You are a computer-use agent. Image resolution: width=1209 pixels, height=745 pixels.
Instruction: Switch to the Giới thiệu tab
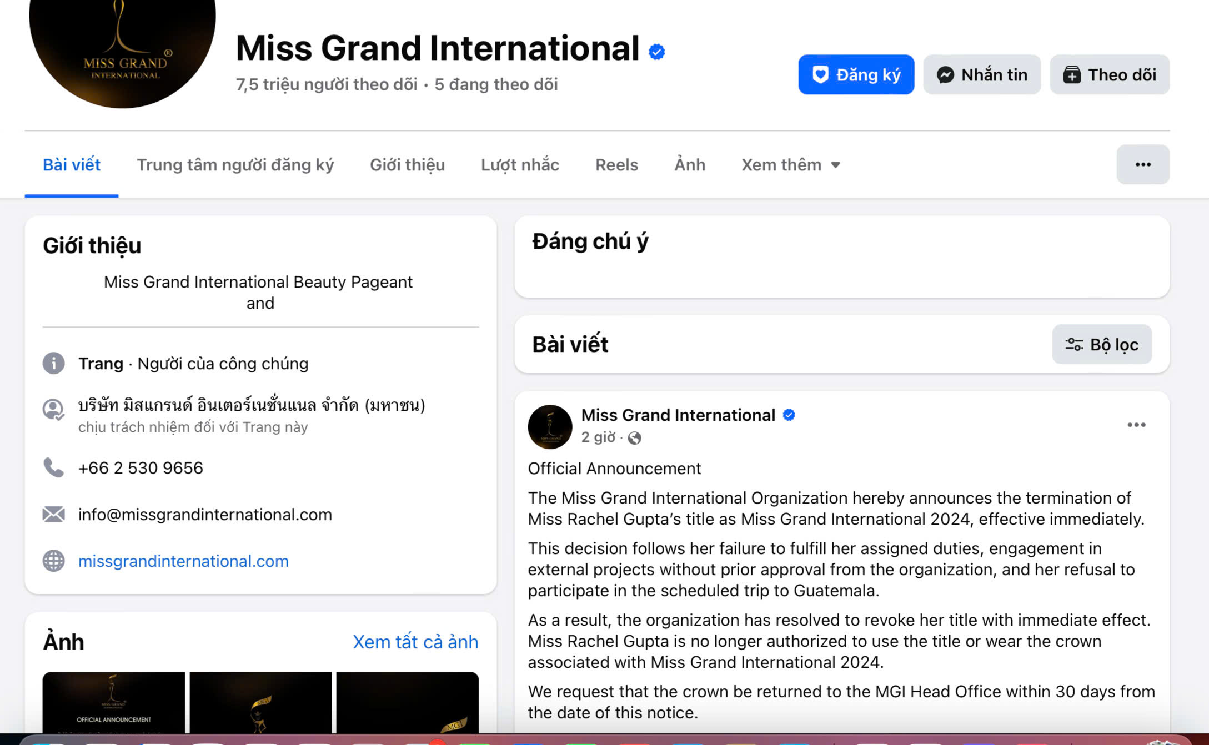(407, 165)
